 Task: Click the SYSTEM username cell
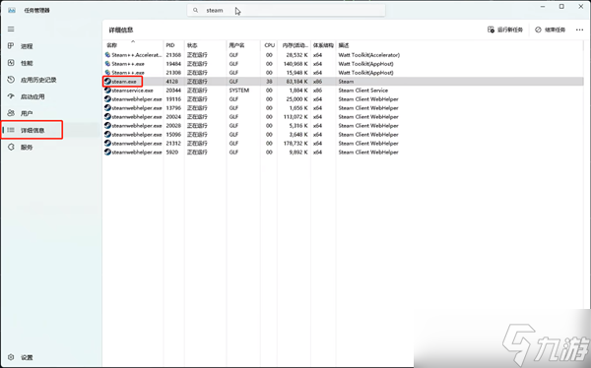click(x=239, y=91)
